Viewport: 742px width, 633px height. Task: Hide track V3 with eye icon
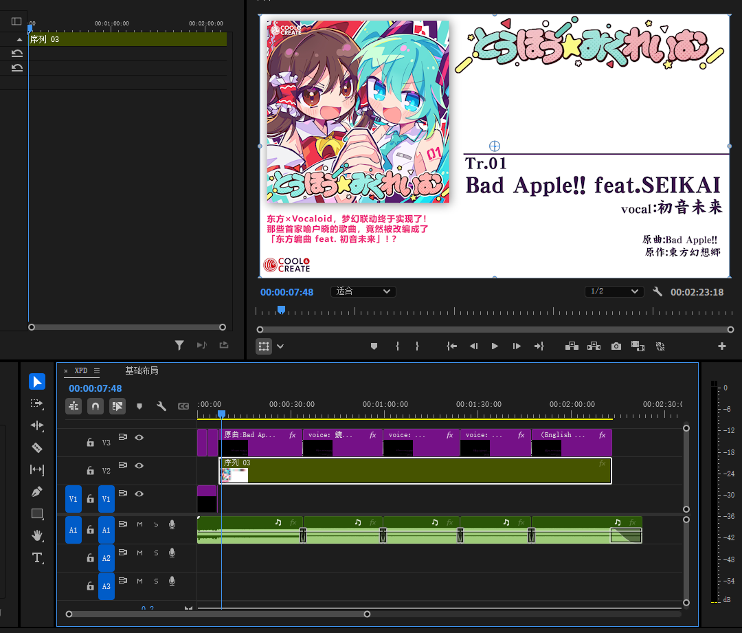pos(139,437)
